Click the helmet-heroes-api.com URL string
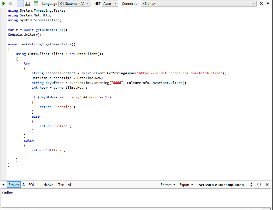 [180, 73]
